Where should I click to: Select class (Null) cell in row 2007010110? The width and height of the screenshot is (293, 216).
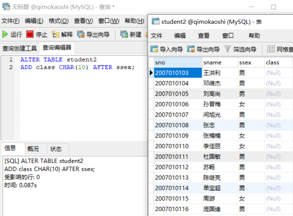pos(278,146)
